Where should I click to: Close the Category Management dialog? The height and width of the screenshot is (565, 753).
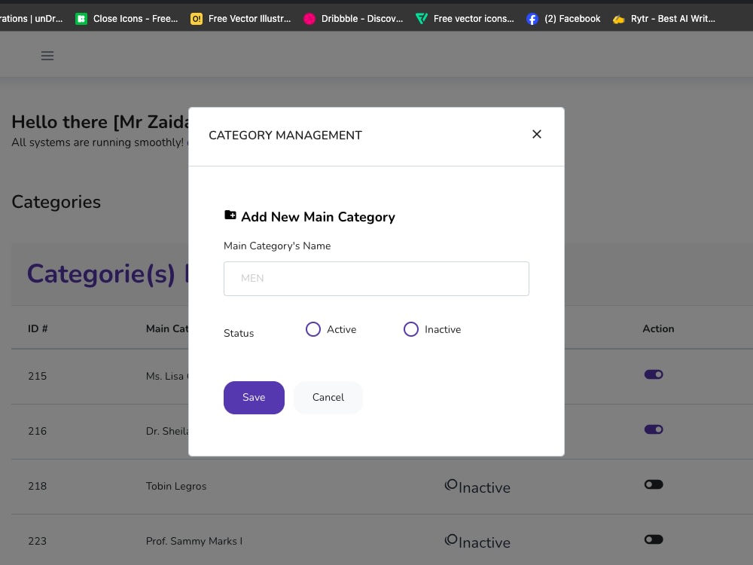pyautogui.click(x=536, y=134)
